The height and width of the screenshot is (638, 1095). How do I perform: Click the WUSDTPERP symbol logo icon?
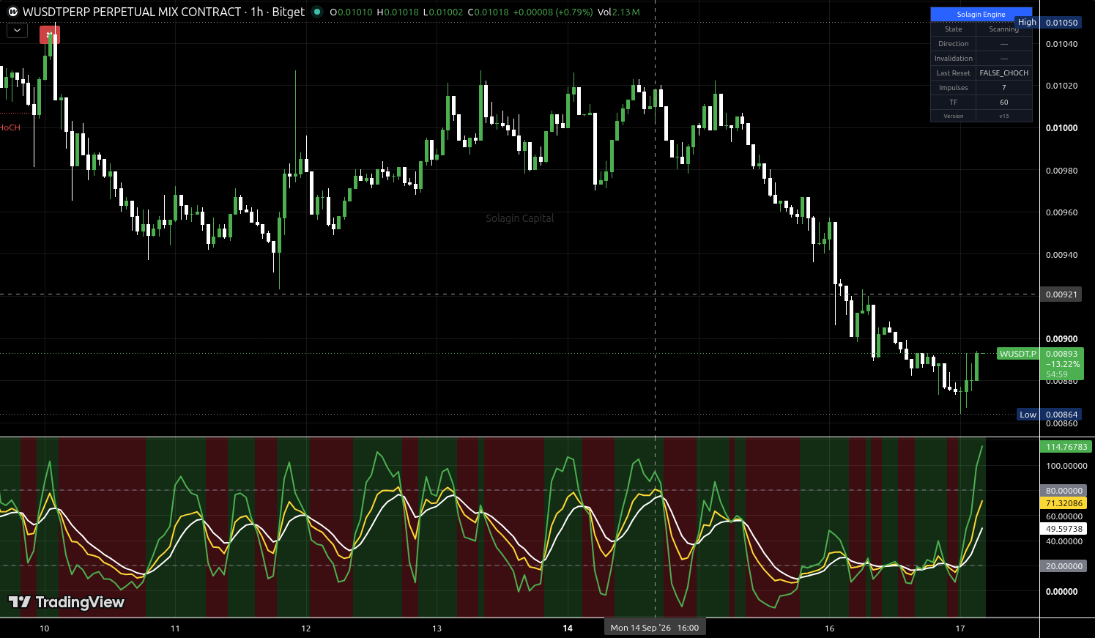12,12
